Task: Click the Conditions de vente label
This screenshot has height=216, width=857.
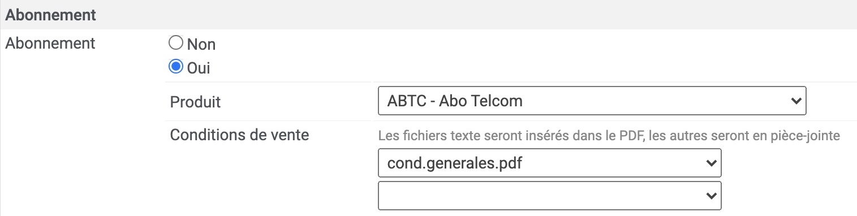Action: coord(239,135)
